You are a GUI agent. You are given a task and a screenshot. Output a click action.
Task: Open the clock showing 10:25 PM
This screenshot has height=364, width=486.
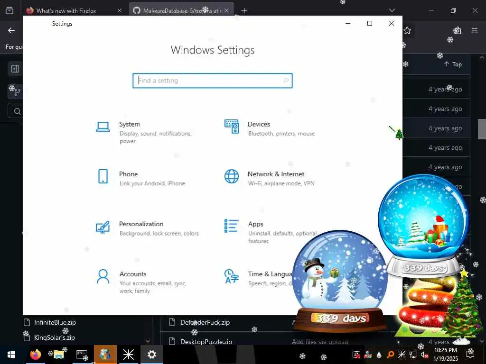[x=446, y=355]
